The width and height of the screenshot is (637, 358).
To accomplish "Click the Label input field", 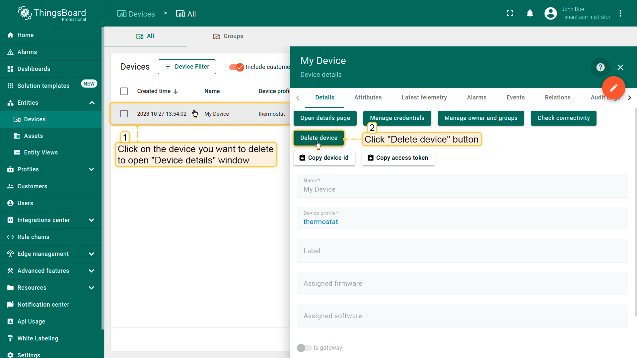I will [462, 251].
